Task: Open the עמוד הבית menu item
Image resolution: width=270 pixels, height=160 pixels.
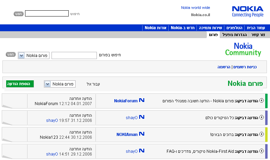Action: 256,28
